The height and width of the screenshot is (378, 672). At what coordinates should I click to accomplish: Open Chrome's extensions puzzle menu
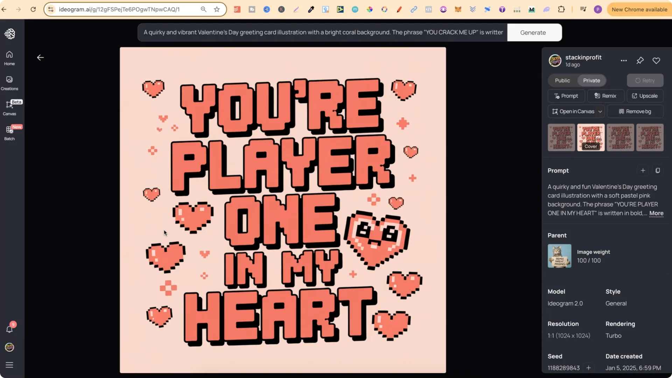[x=561, y=9]
